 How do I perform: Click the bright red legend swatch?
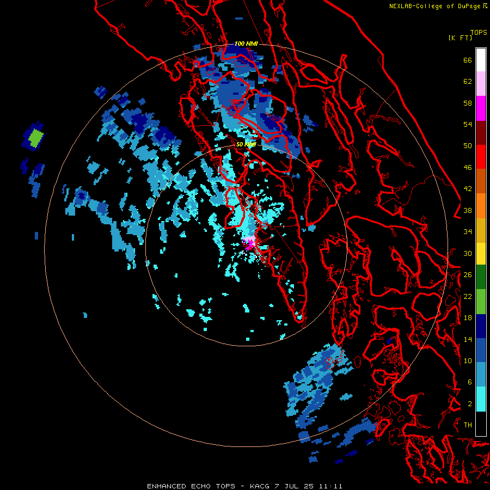coord(481,157)
